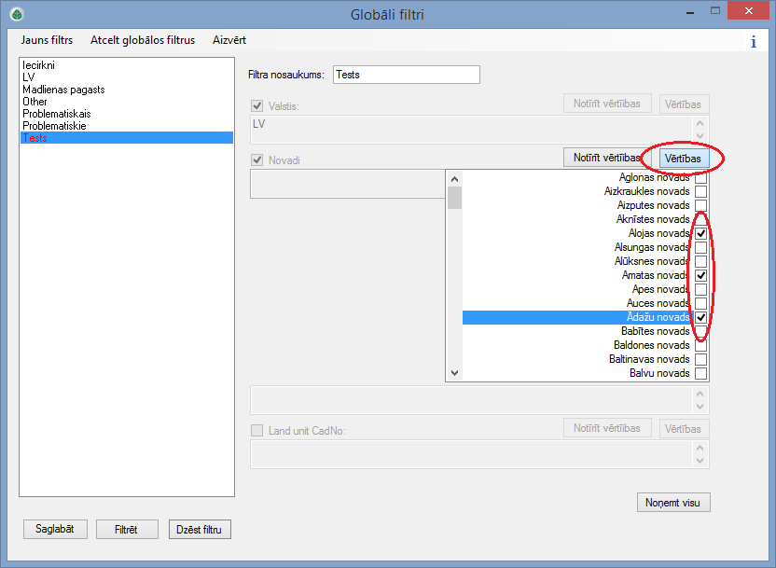Click the app icon in title bar

[x=17, y=14]
